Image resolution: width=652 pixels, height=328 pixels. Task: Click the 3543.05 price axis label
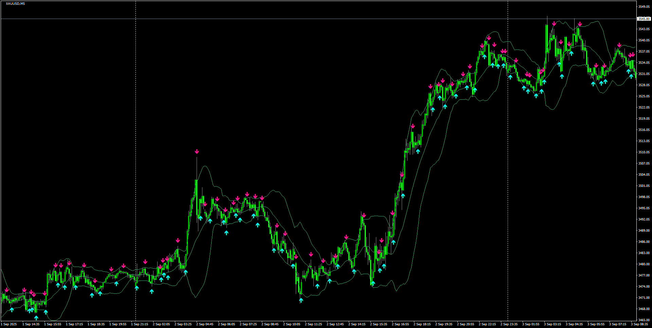(644, 29)
